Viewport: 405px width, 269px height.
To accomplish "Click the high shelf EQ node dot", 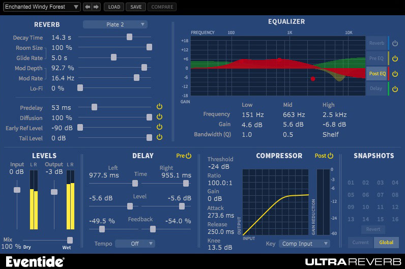I will pos(313,79).
